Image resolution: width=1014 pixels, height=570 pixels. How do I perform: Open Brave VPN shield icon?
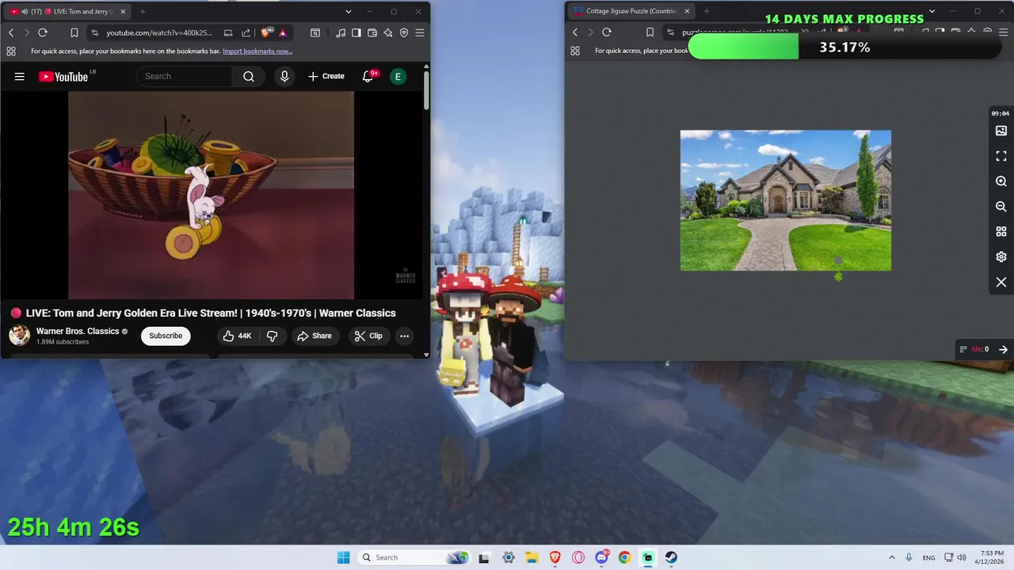404,32
